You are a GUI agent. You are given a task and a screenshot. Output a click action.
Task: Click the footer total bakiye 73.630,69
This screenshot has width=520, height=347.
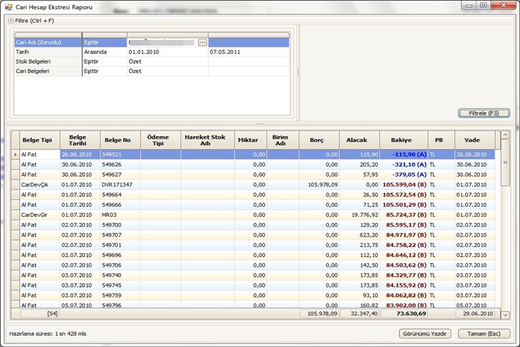404,314
